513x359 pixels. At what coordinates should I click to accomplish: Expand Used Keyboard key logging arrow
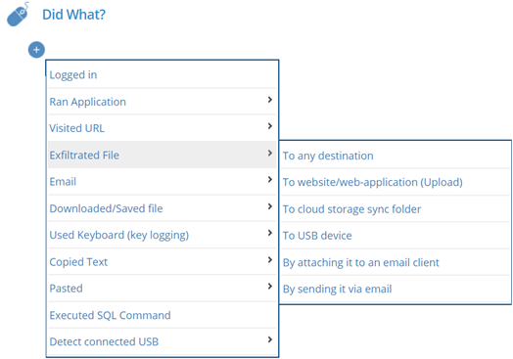click(x=269, y=233)
